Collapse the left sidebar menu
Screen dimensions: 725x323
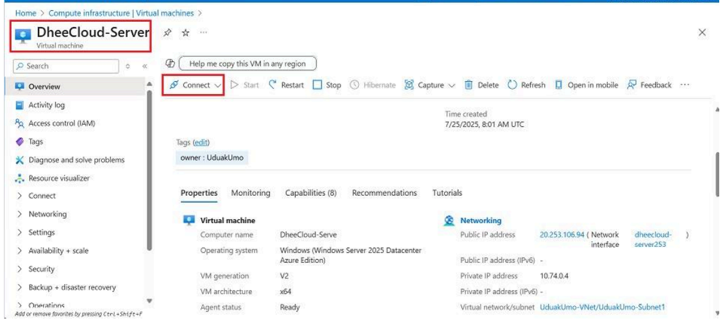point(144,66)
